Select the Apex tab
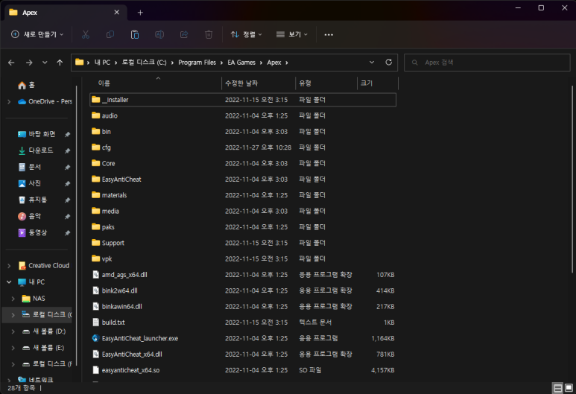The width and height of the screenshot is (576, 394). click(x=66, y=13)
